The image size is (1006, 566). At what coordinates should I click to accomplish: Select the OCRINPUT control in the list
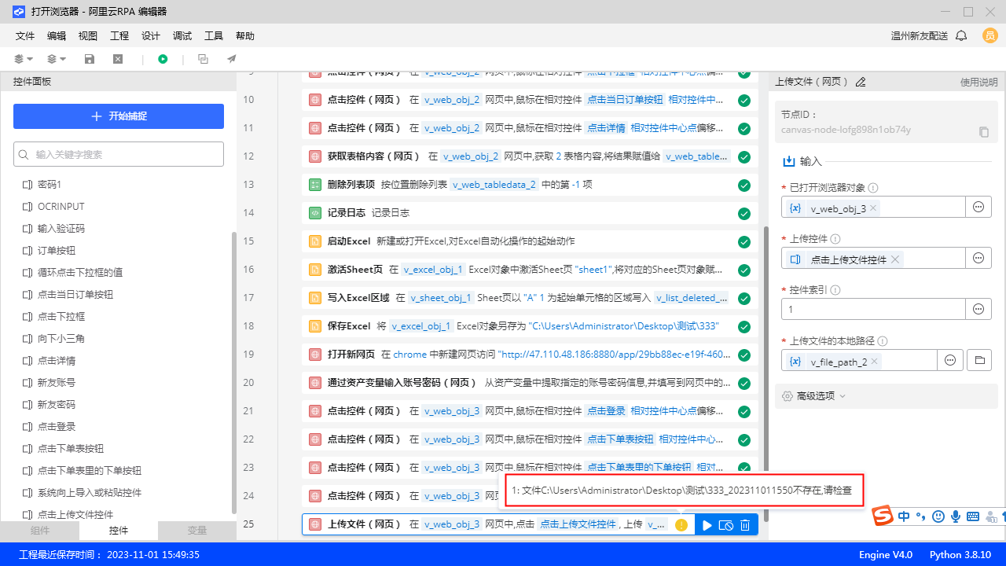61,206
